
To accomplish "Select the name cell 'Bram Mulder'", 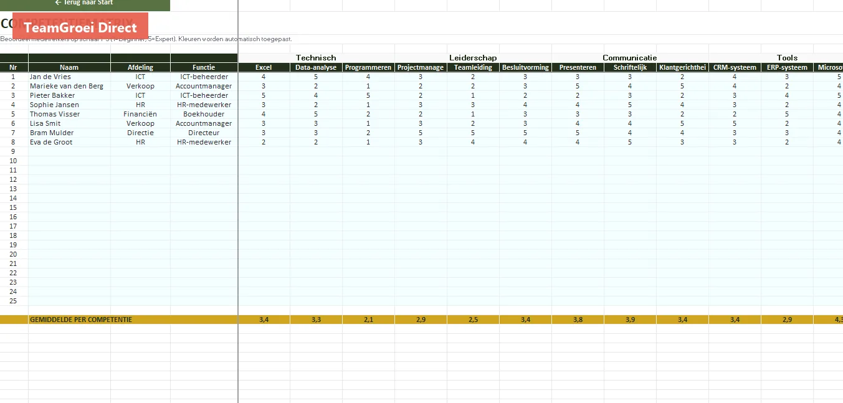I will click(69, 133).
